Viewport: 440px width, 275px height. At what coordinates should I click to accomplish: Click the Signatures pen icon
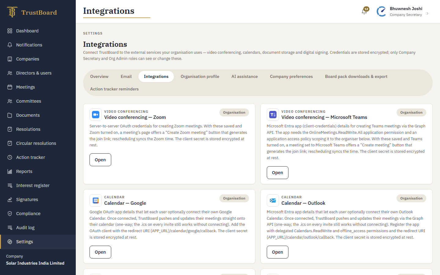coord(10,200)
